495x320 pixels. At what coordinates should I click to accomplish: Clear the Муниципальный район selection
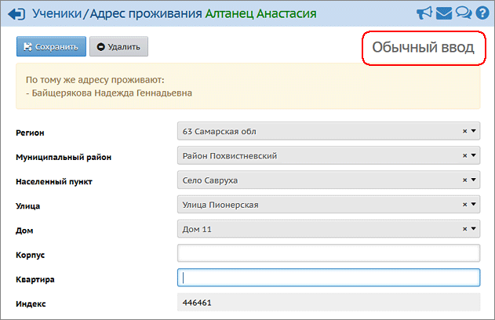pos(464,156)
